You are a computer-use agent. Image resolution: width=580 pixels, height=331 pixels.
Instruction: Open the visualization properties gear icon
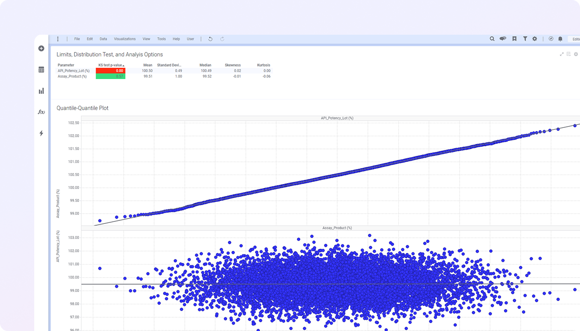(x=576, y=54)
